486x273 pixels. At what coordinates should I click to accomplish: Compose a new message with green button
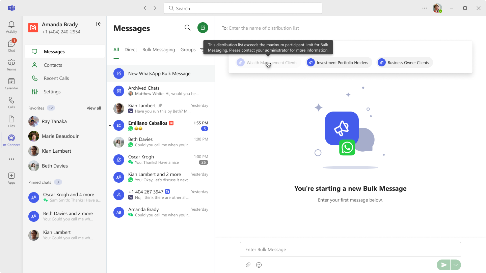click(203, 28)
